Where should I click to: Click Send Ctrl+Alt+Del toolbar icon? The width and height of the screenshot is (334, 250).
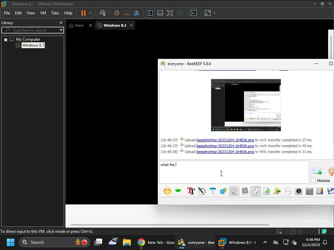pos(103,13)
